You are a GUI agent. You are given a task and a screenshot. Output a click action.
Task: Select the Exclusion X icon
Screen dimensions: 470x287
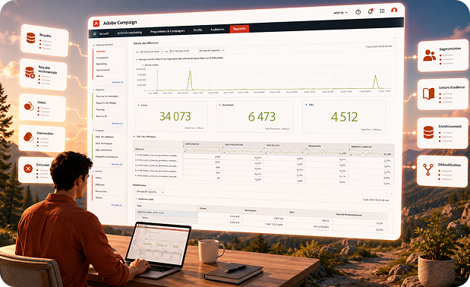[28, 169]
